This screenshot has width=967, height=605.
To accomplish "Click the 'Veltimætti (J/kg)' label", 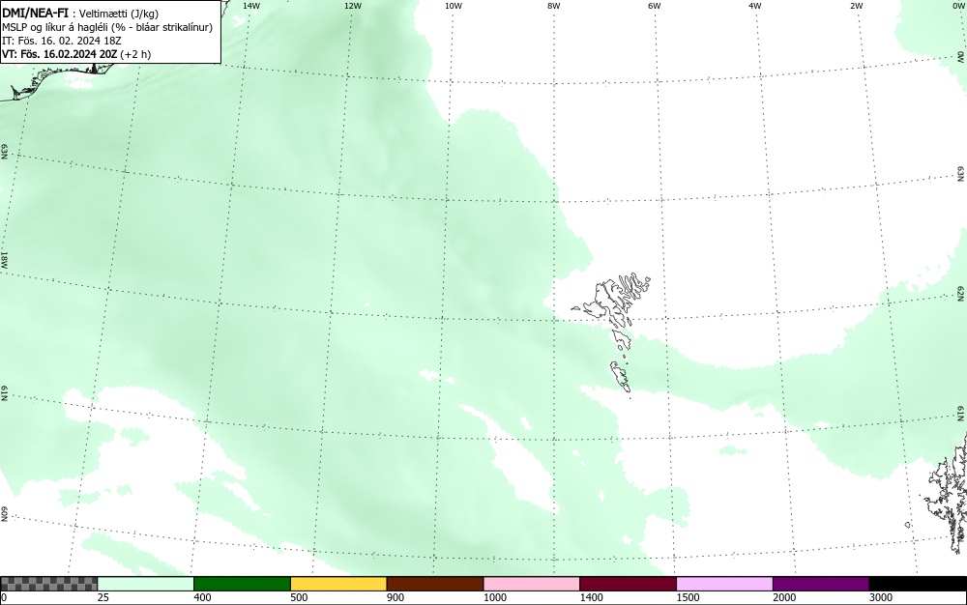I will [x=119, y=14].
